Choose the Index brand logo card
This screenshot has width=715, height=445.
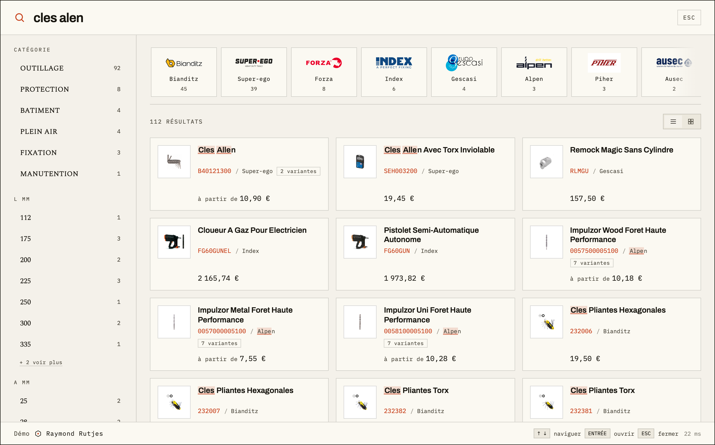click(x=394, y=72)
